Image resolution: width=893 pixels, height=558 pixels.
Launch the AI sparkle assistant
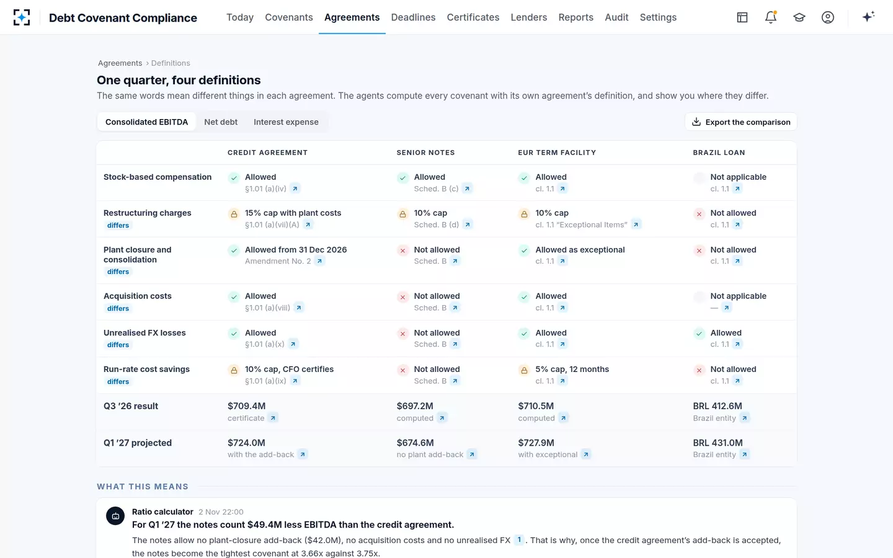[x=868, y=17]
